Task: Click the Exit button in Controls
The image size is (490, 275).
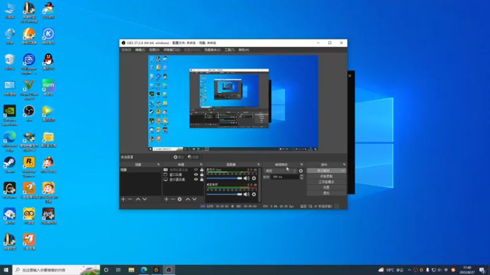Action: (326, 193)
